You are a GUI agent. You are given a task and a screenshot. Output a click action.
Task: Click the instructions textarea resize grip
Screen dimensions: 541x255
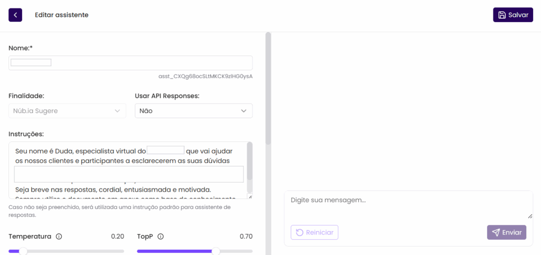pyautogui.click(x=250, y=197)
